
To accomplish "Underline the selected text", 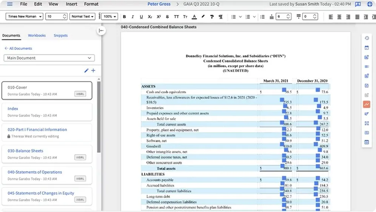I will [x=141, y=17].
